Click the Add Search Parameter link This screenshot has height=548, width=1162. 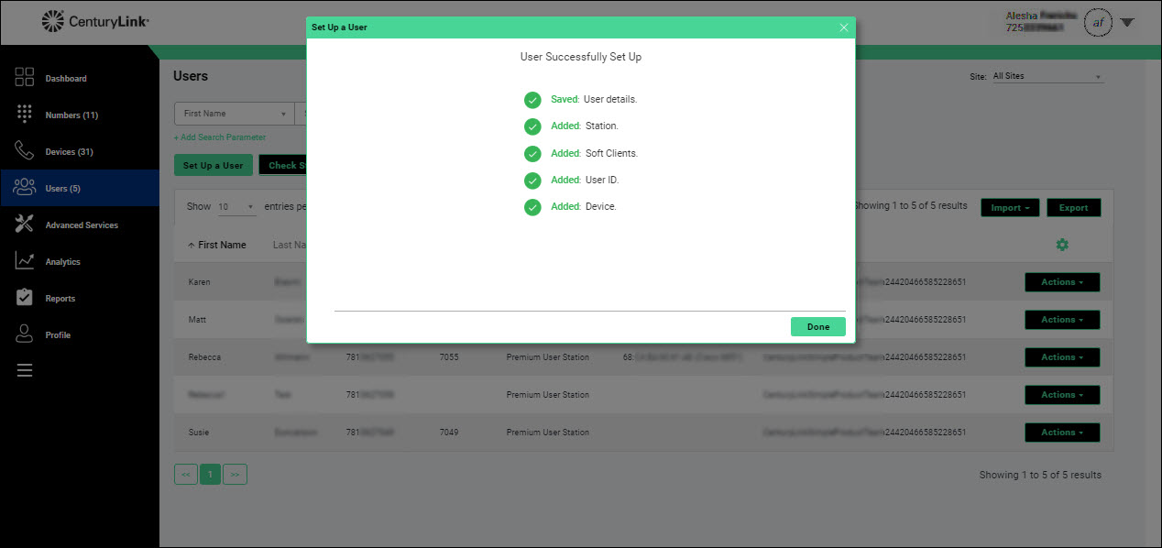(220, 137)
